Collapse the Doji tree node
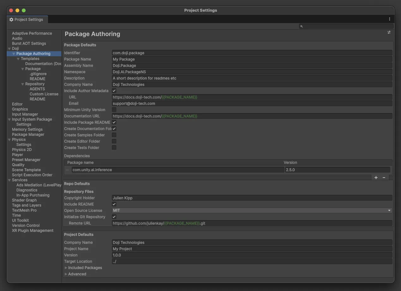The width and height of the screenshot is (401, 291). click(x=9, y=49)
